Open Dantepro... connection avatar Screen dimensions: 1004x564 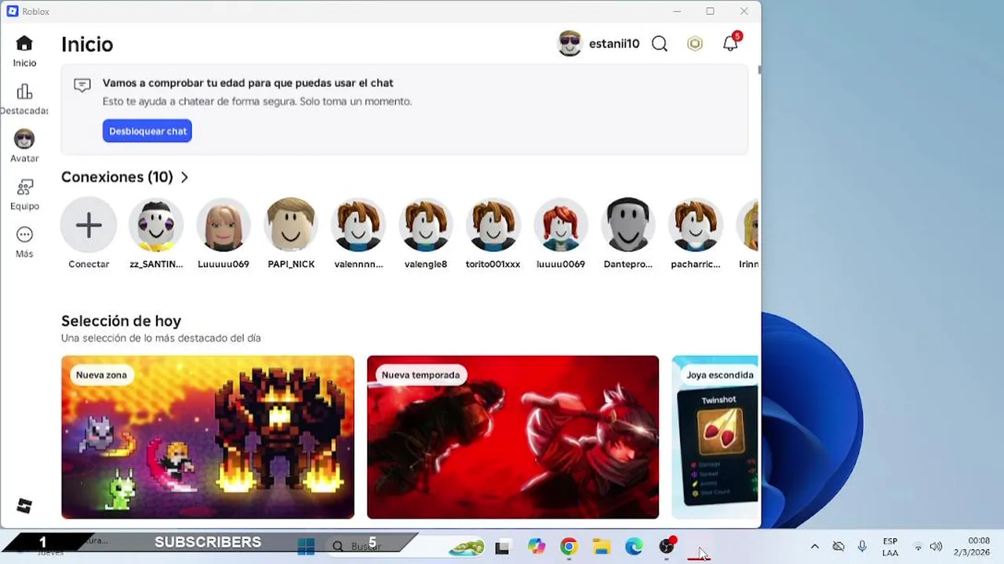point(628,226)
